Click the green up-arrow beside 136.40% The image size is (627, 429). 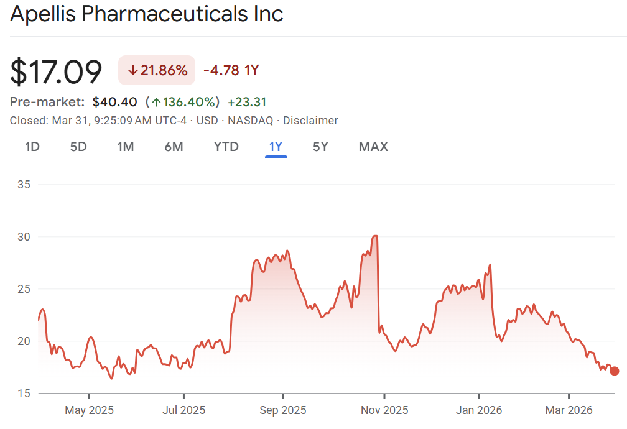pos(155,102)
